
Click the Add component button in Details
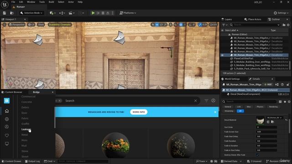(x=268, y=84)
